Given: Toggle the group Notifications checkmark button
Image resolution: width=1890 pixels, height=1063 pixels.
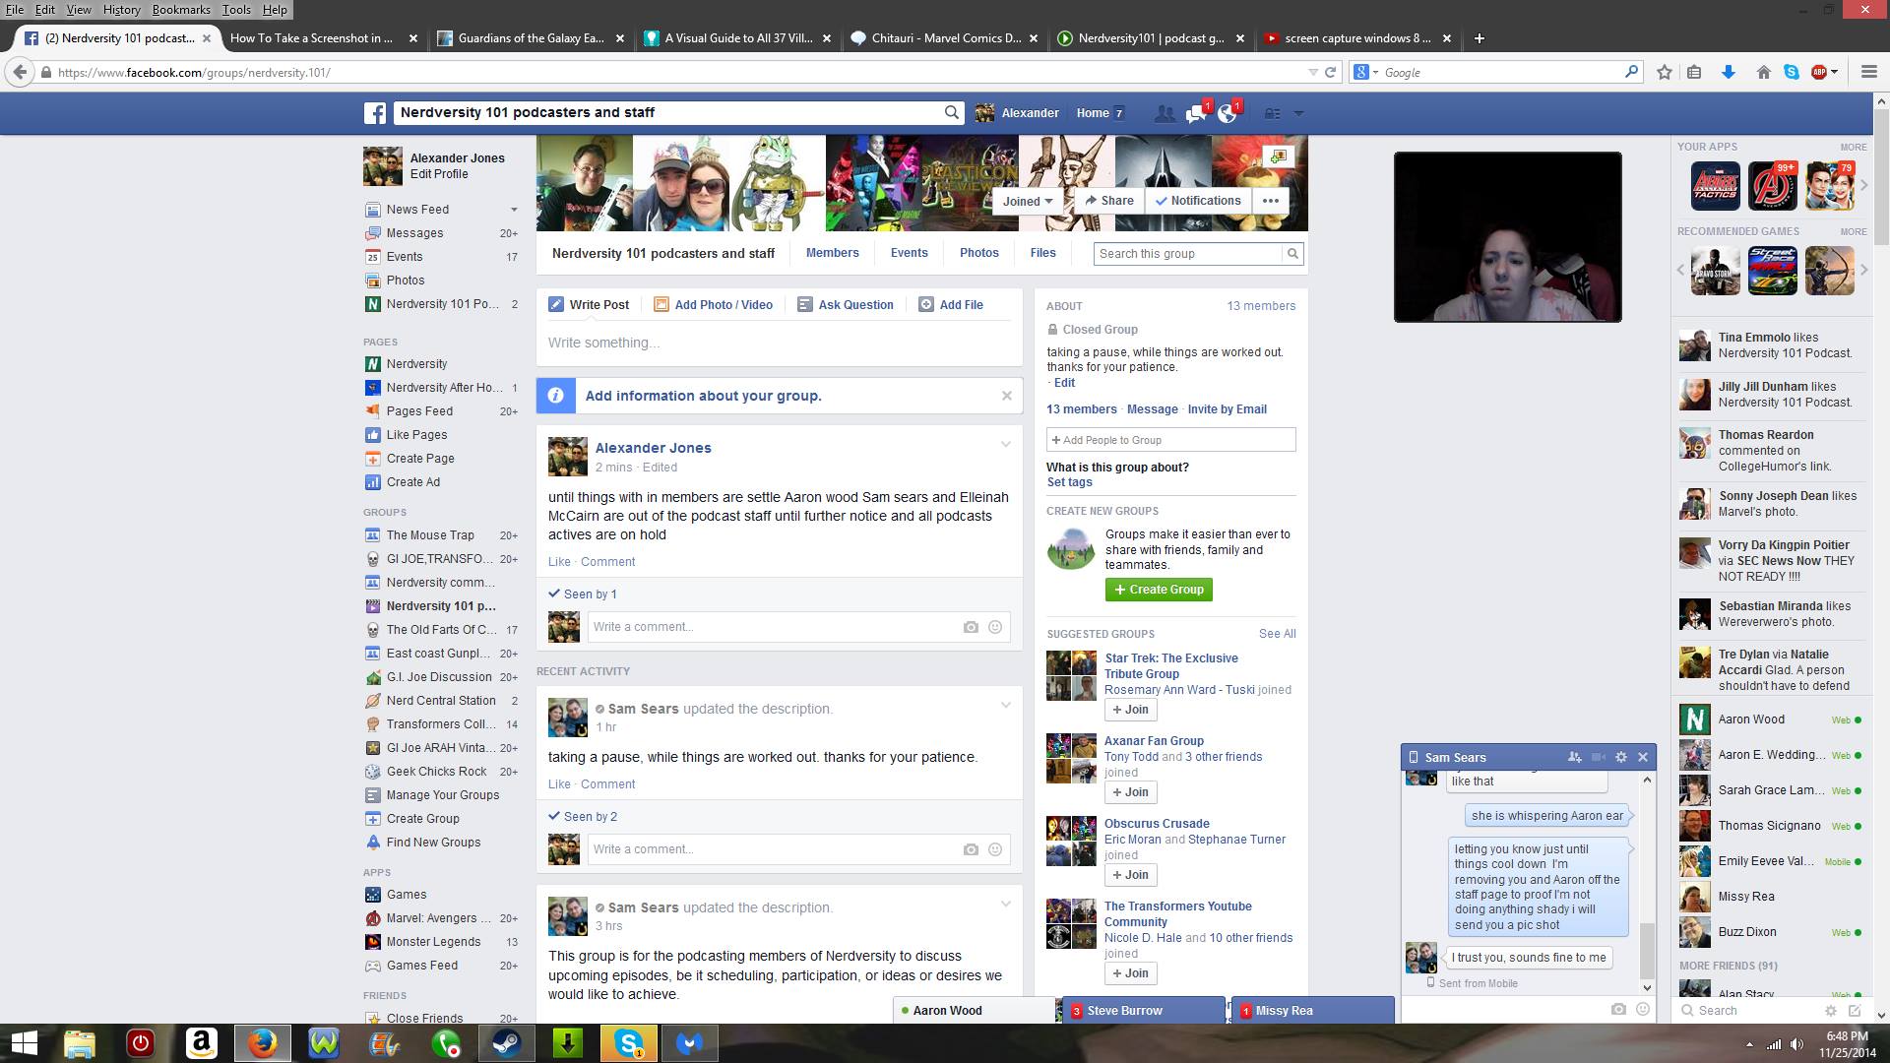Looking at the screenshot, I should [x=1198, y=201].
